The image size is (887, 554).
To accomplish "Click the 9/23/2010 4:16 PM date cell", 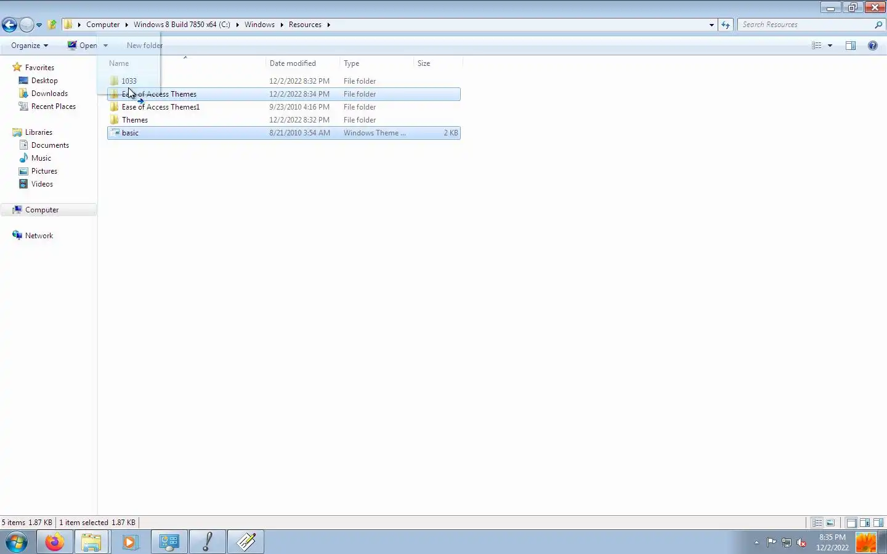I will (x=299, y=107).
